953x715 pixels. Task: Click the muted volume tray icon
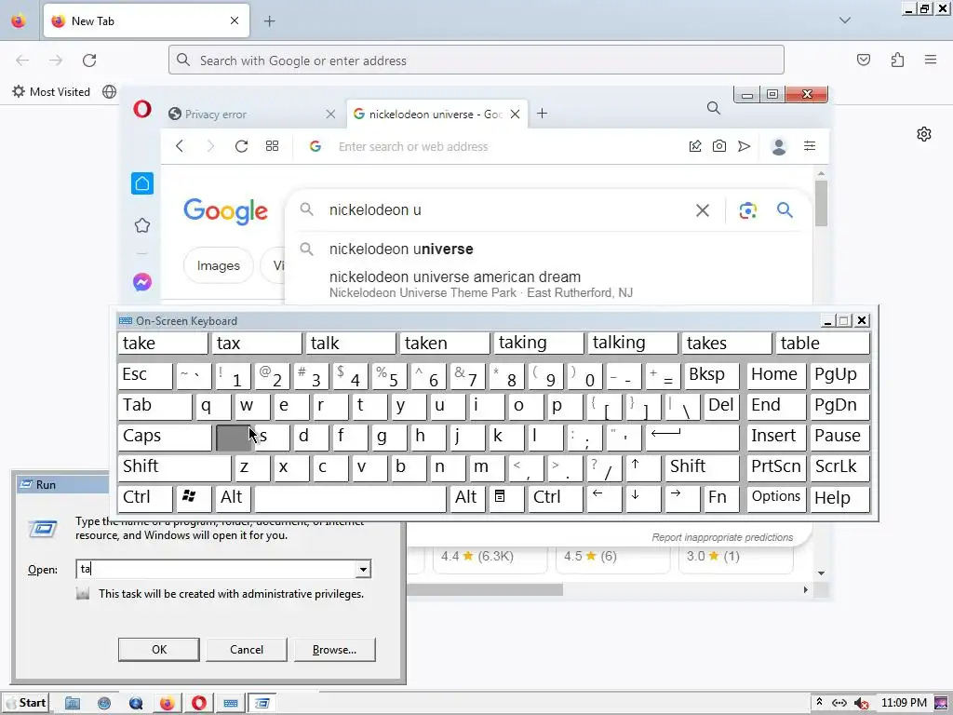[x=861, y=704]
